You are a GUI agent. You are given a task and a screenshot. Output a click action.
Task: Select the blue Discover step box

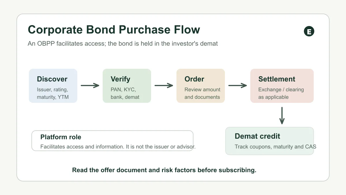53,86
